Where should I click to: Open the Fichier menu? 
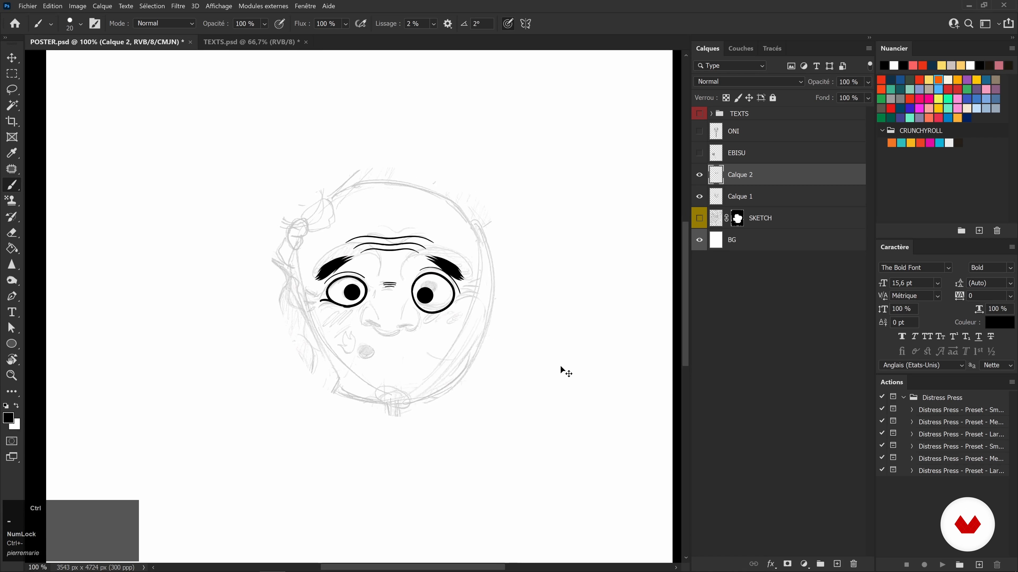pyautogui.click(x=27, y=6)
